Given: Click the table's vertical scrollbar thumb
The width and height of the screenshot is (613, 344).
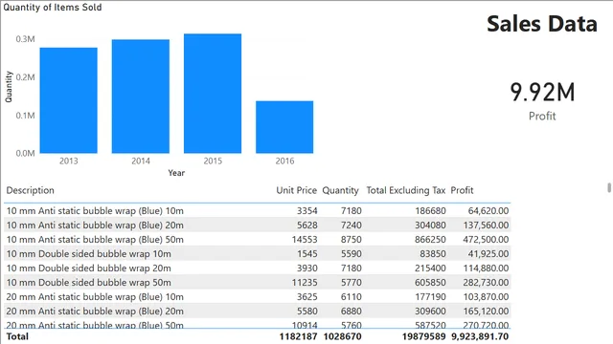Looking at the screenshot, I should click(x=609, y=187).
